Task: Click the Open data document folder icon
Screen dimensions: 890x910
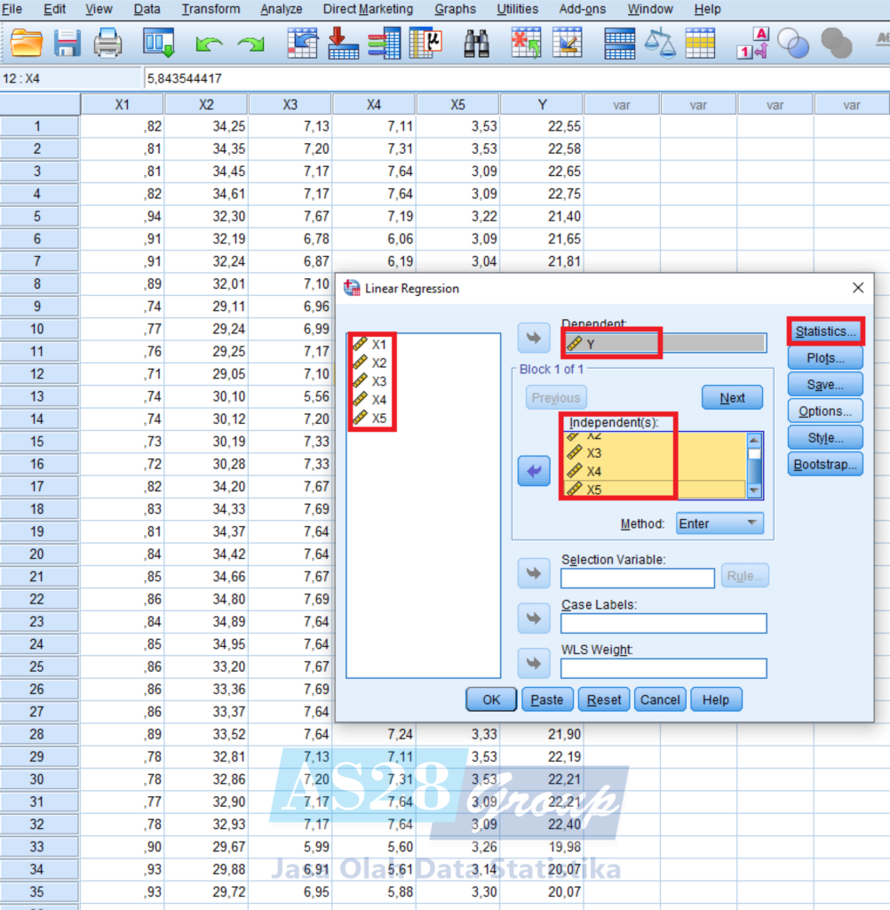Action: pyautogui.click(x=27, y=43)
